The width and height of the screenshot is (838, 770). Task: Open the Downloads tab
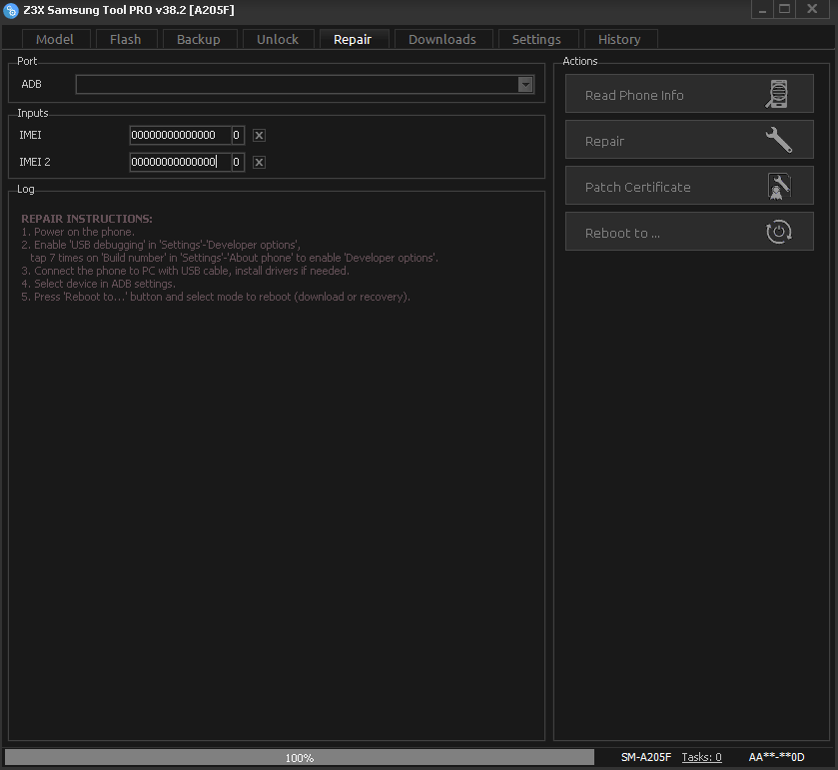(x=442, y=40)
